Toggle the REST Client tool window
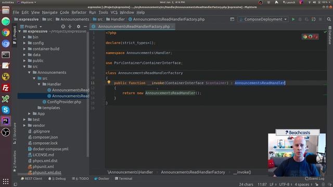Viewport: 333px width, 187px height. 31,179
